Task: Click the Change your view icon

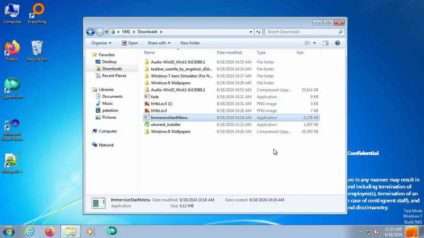Action: [307, 43]
